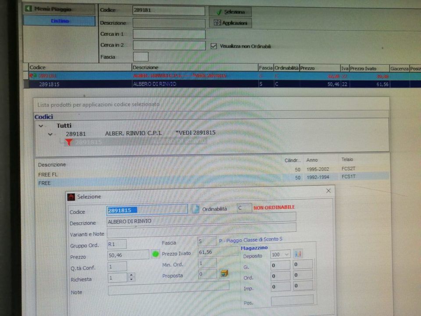Close the Selezione dialog
The image size is (421, 316).
328,191
